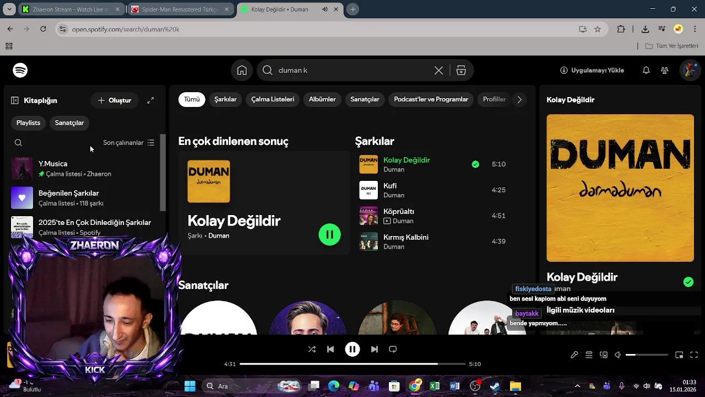Open the mini player

679,355
